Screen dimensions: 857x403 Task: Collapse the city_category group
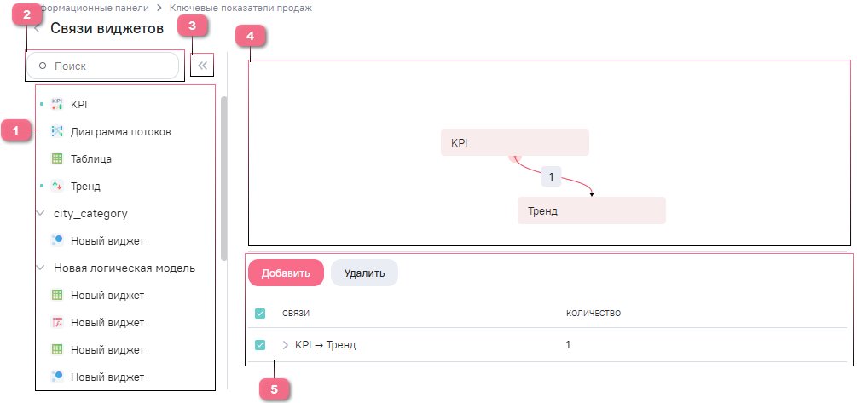point(40,213)
